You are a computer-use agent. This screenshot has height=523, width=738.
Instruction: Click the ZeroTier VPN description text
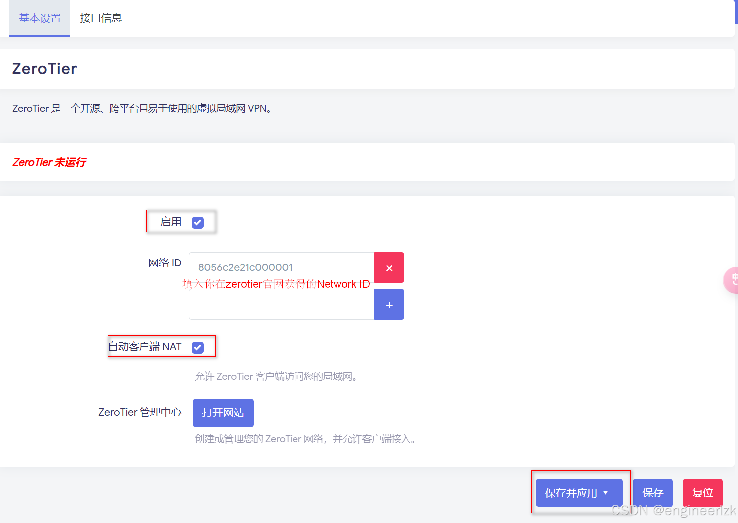143,108
